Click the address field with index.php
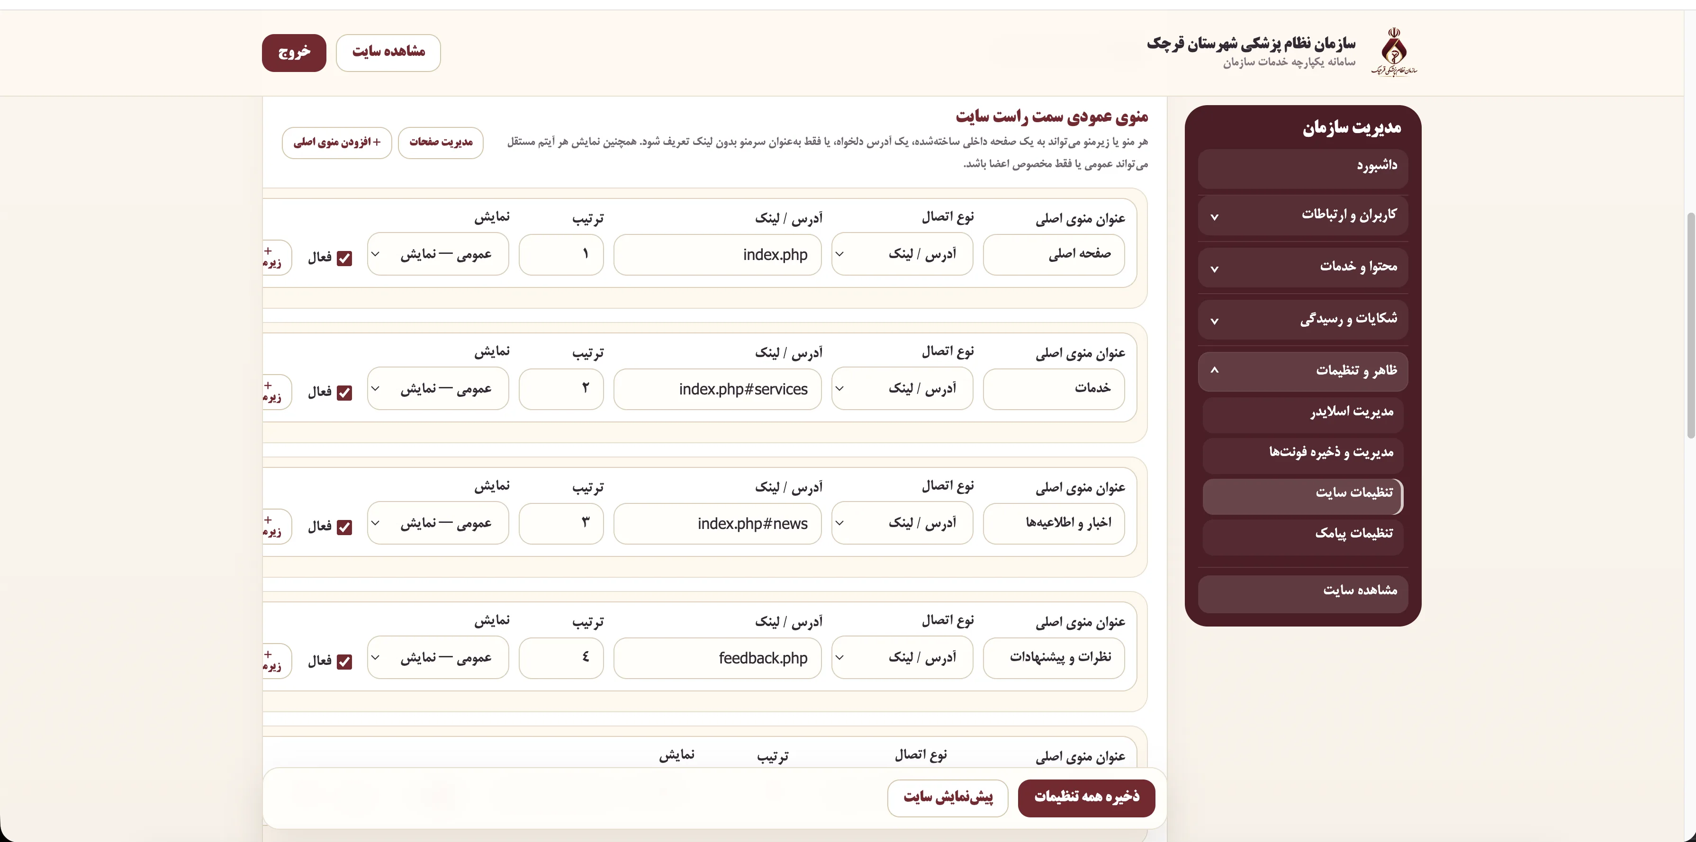This screenshot has width=1696, height=842. click(x=718, y=254)
